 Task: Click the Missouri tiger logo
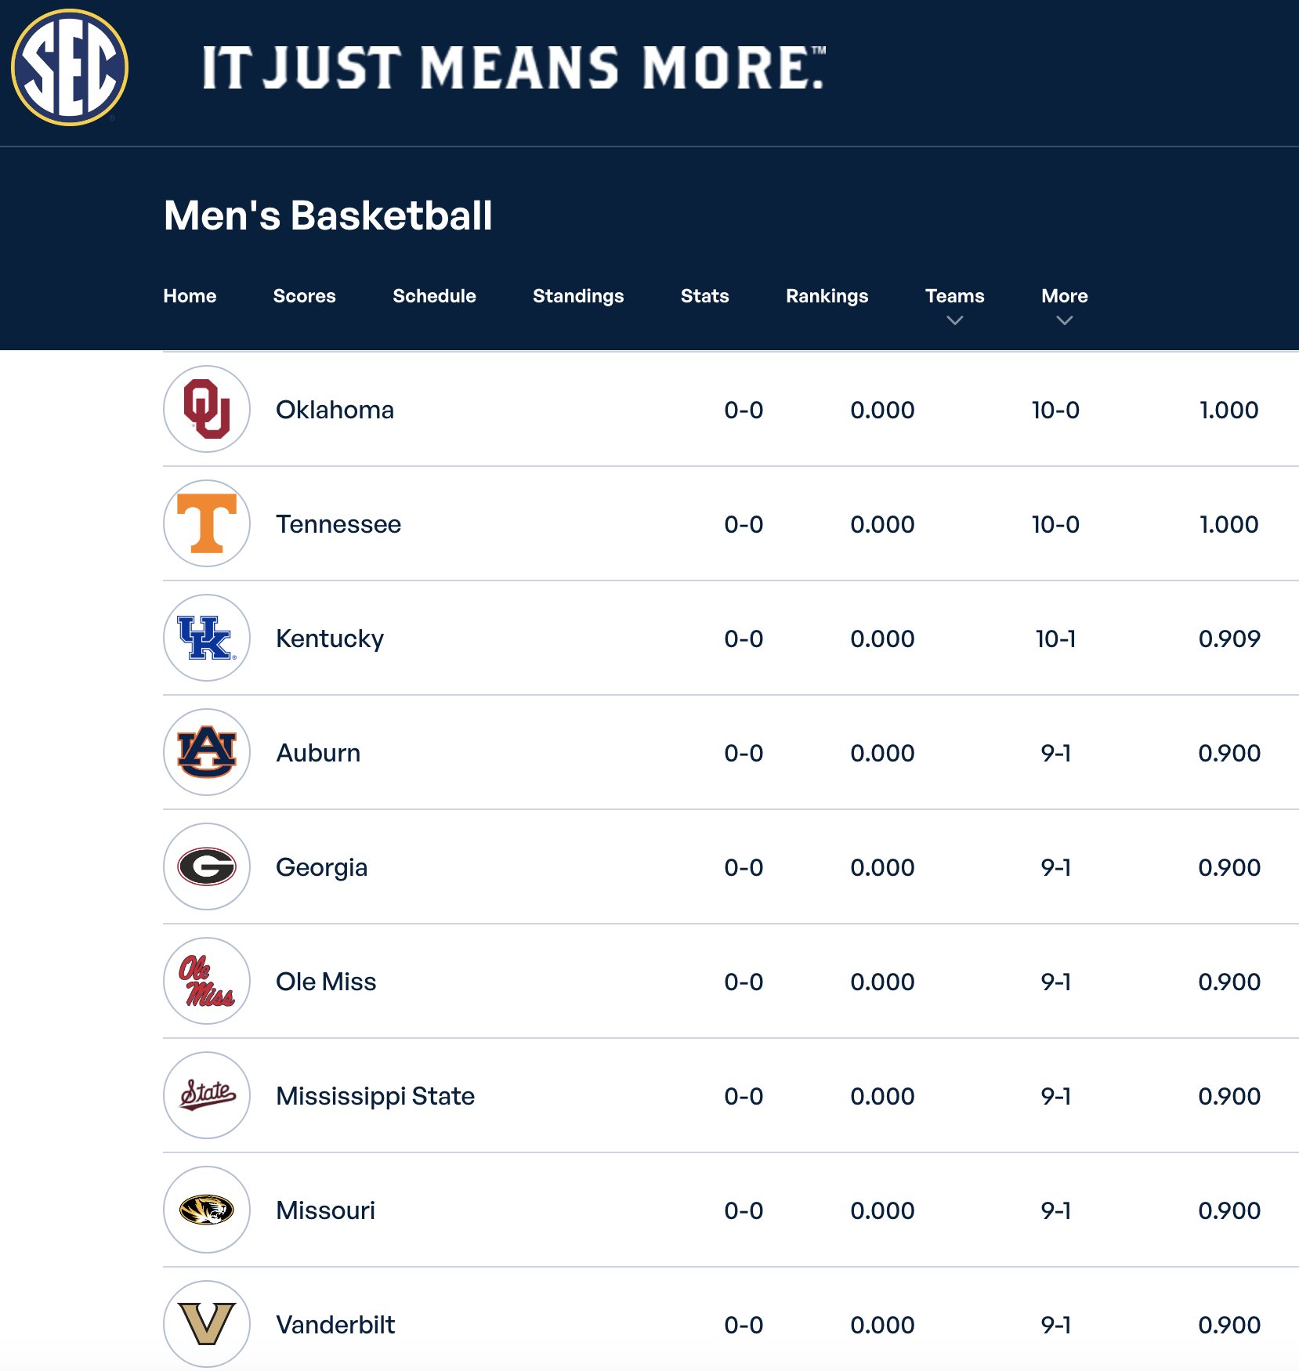coord(207,1210)
